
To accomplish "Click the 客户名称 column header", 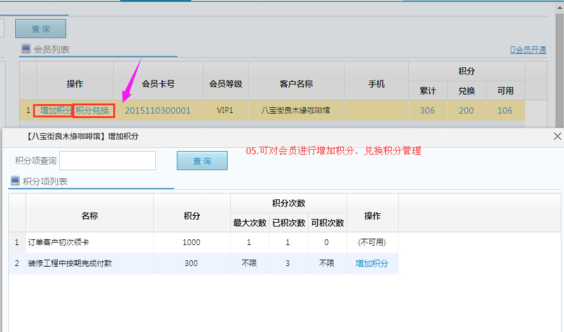I will tap(296, 84).
